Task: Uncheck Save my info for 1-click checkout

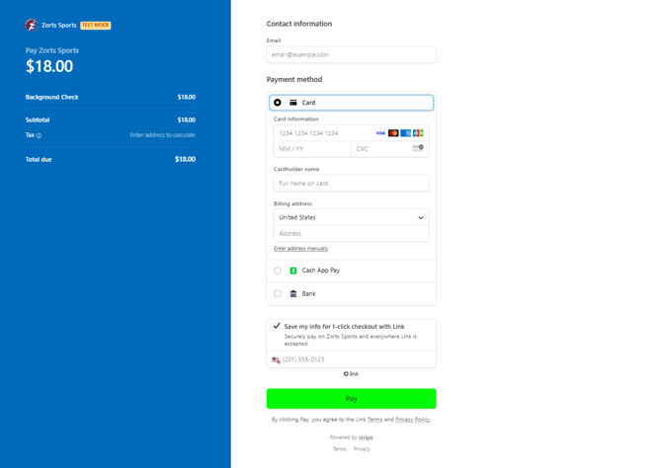Action: click(277, 326)
